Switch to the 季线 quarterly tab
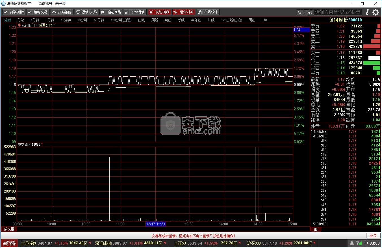 coord(181,20)
